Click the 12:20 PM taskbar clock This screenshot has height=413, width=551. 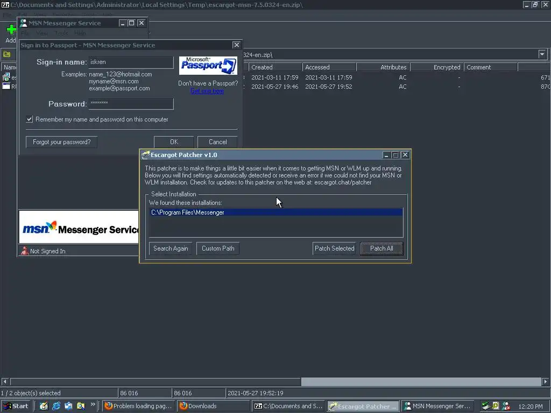tap(530, 407)
